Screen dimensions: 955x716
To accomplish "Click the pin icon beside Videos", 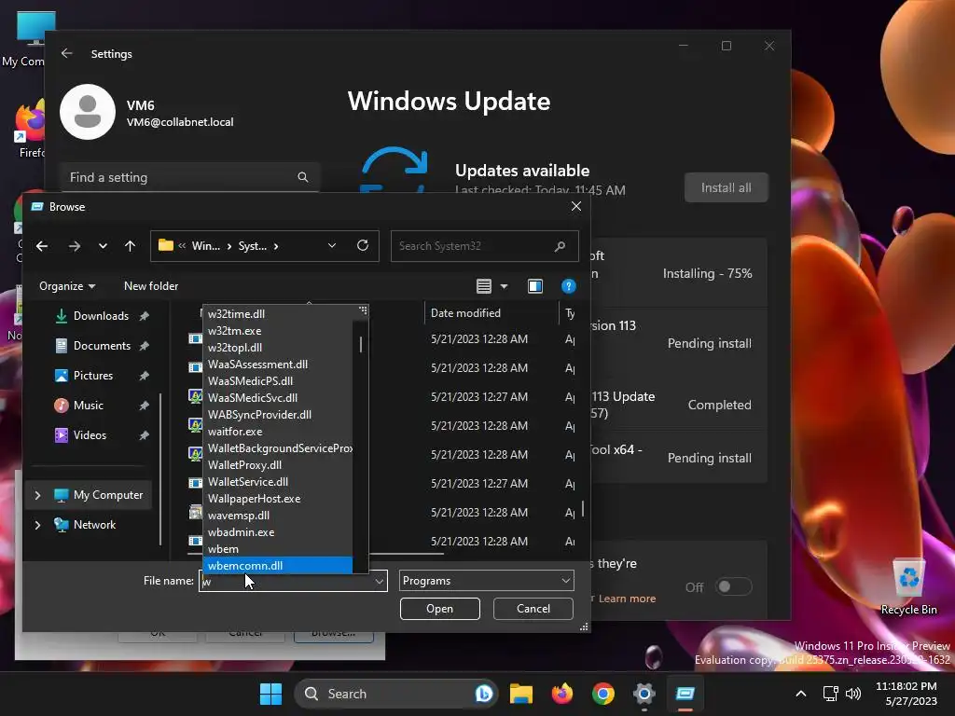I will pos(145,435).
